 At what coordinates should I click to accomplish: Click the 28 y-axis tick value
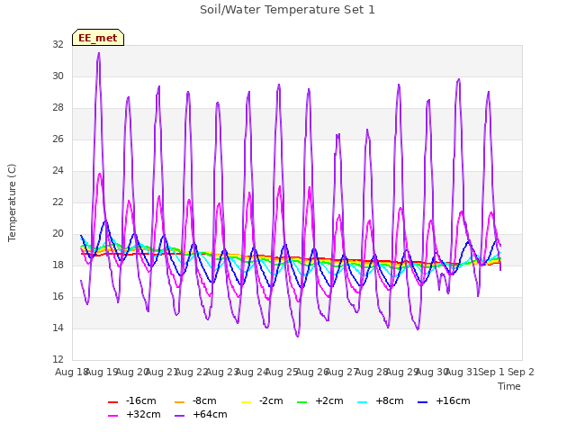point(58,108)
